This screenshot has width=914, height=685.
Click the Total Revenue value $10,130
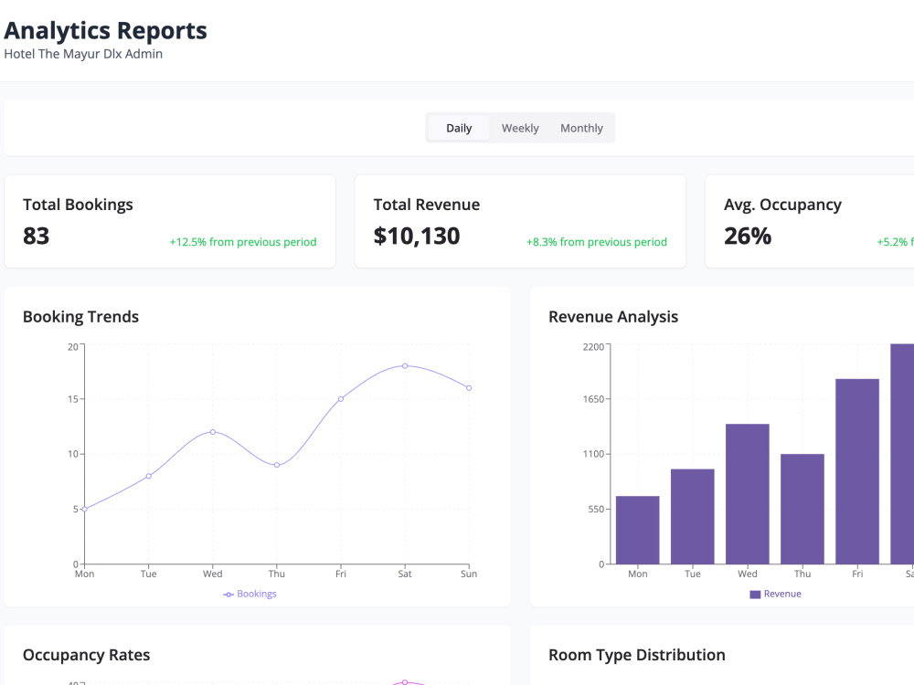pyautogui.click(x=417, y=236)
